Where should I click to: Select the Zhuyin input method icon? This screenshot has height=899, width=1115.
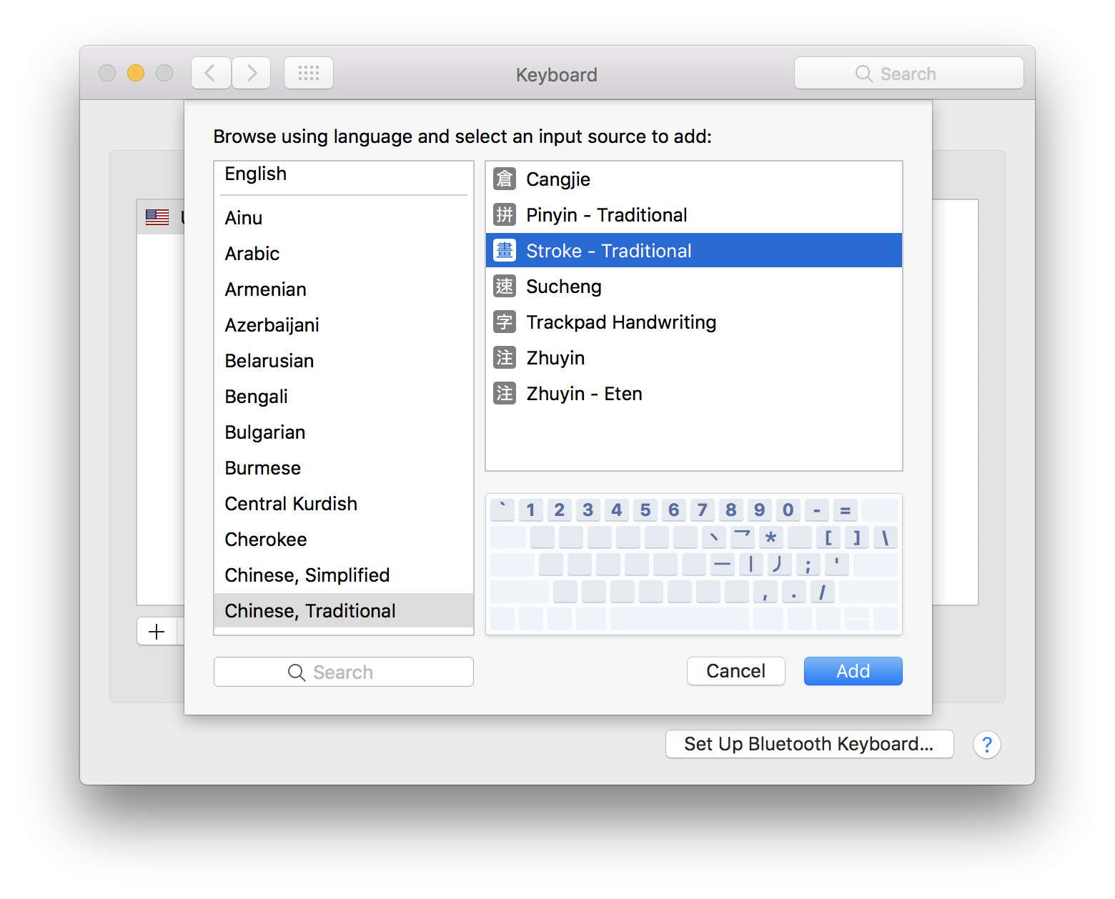504,357
